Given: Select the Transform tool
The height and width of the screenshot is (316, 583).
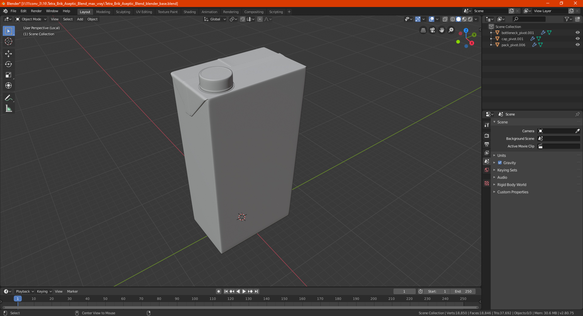Looking at the screenshot, I should tap(9, 85).
